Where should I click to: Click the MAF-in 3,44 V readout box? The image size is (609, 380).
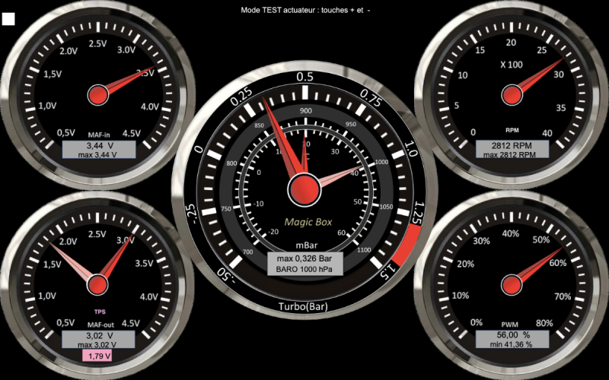click(x=99, y=150)
